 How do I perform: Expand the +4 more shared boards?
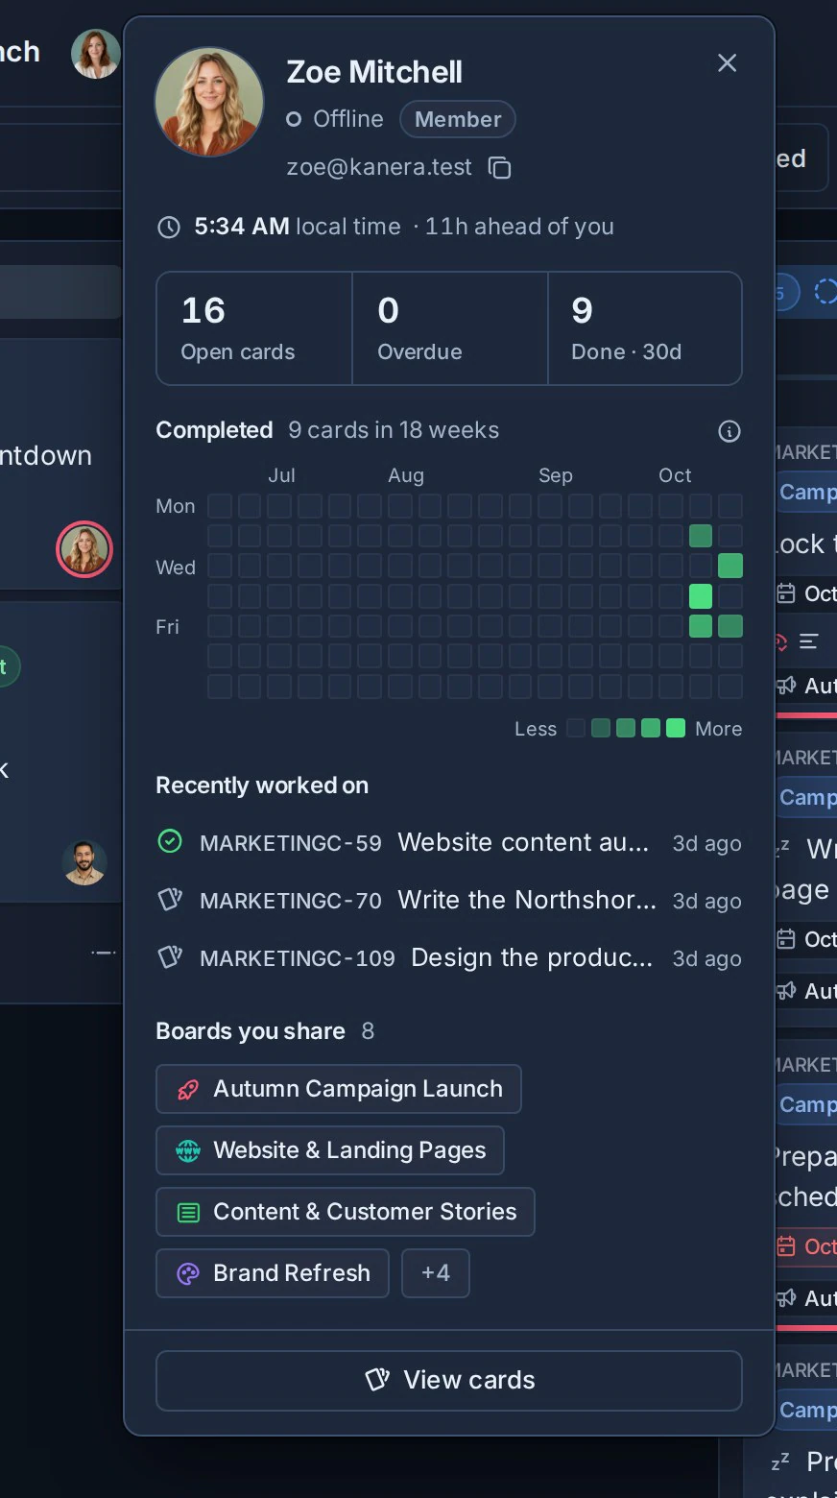coord(436,1273)
